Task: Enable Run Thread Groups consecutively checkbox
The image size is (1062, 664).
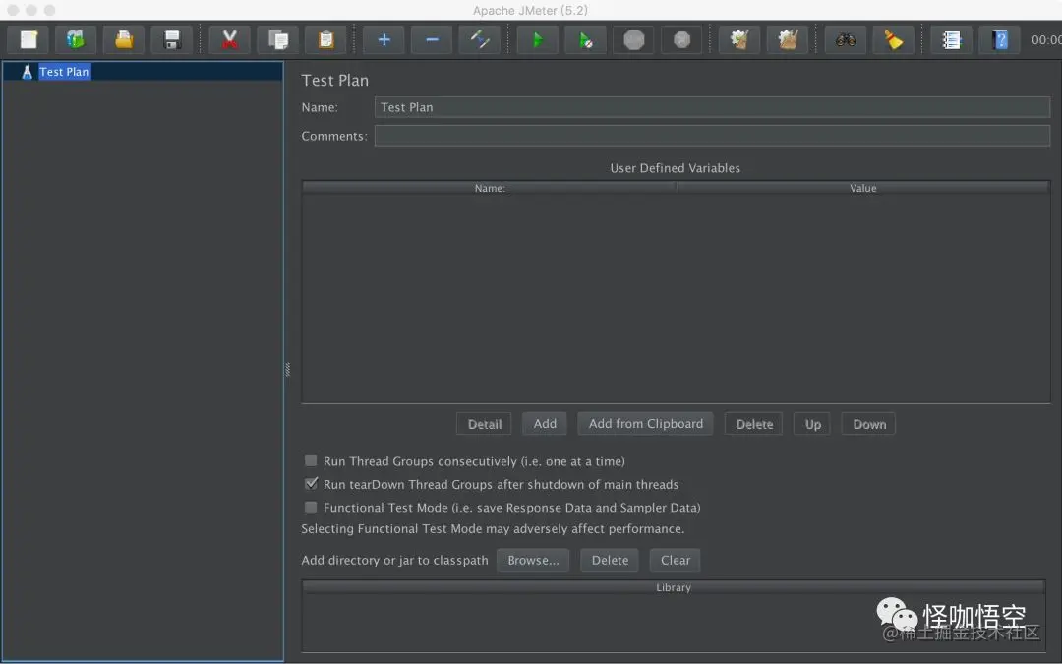Action: [311, 460]
